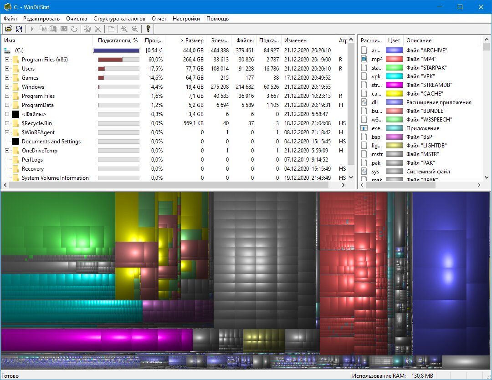Viewport: 492px width, 380px height.
Task: Click the .sys file type icon
Action: [364, 172]
